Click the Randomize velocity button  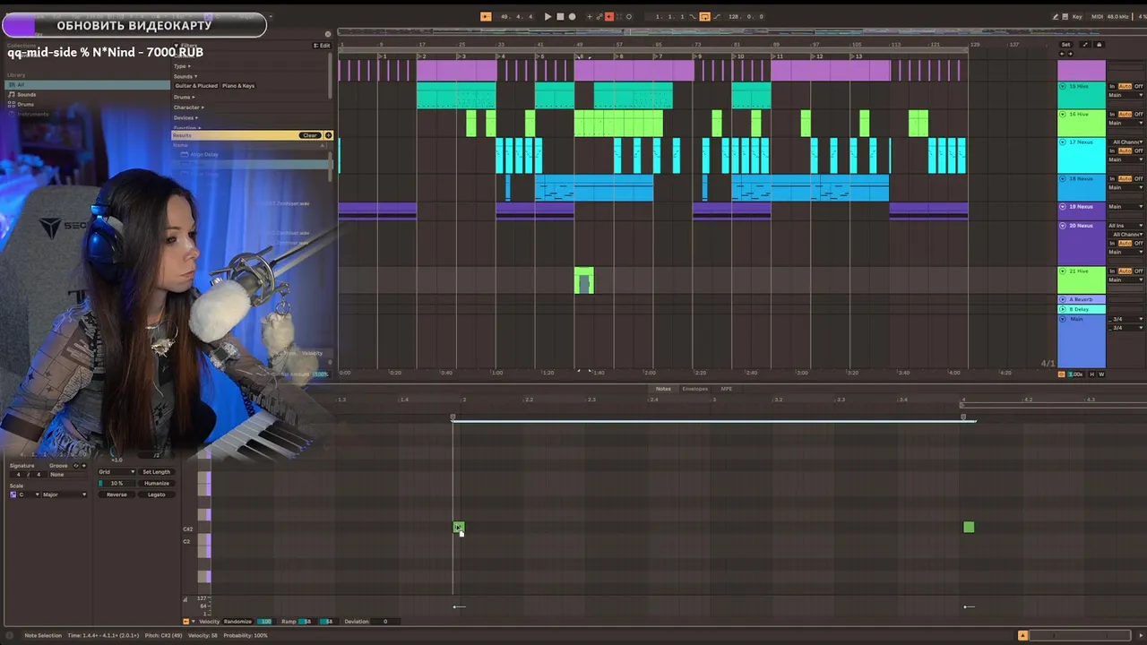237,622
